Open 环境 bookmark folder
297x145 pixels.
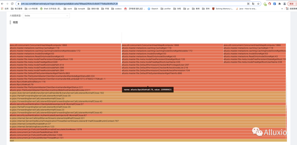(x=105, y=9)
